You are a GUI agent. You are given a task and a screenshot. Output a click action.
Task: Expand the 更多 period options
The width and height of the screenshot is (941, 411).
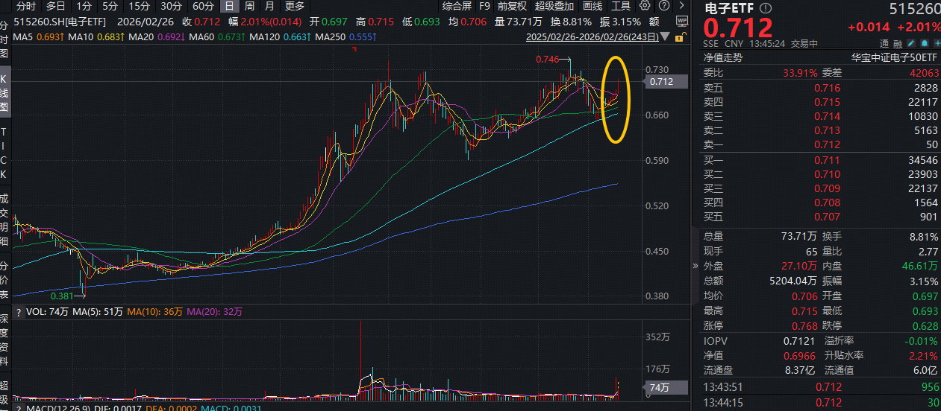tap(295, 6)
